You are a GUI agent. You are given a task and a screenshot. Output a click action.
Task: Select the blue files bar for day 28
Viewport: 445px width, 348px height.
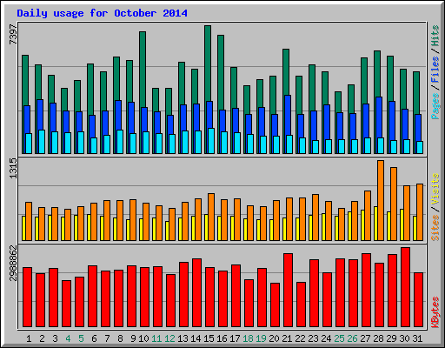coord(379,117)
